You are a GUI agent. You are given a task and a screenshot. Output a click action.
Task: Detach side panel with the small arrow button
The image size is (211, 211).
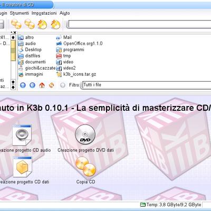pos(12,33)
